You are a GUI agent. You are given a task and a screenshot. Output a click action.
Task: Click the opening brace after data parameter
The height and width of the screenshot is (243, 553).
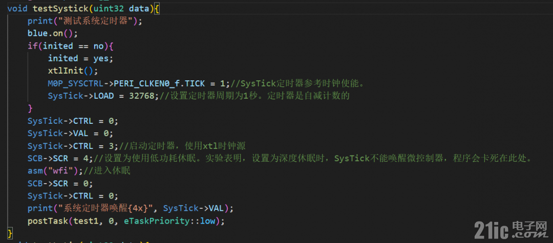pyautogui.click(x=157, y=9)
